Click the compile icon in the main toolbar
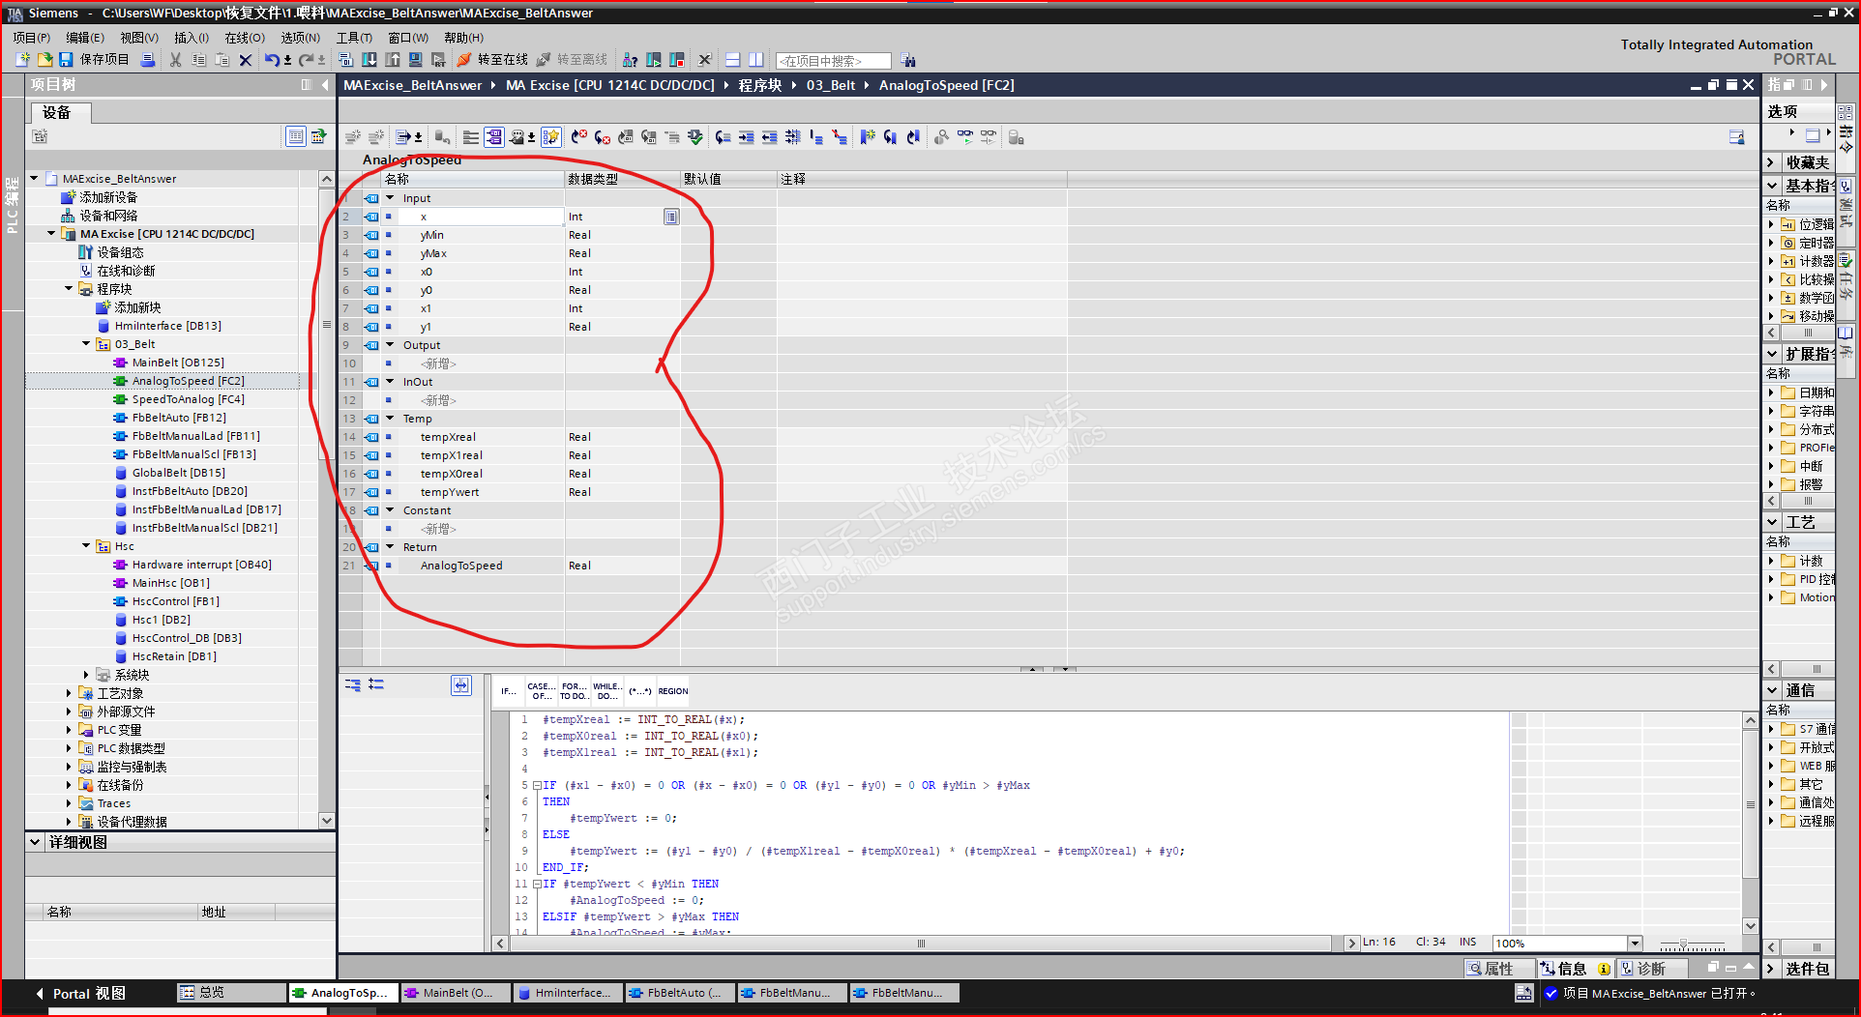This screenshot has height=1017, width=1861. coord(346,60)
